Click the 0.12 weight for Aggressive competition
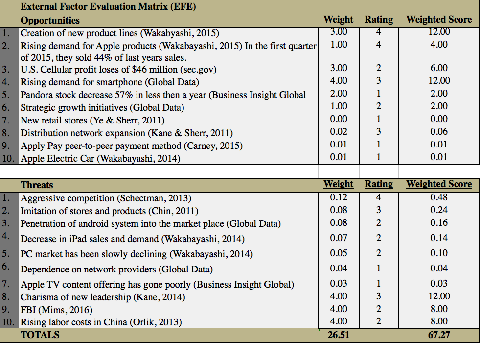The image size is (480, 343). (x=339, y=197)
